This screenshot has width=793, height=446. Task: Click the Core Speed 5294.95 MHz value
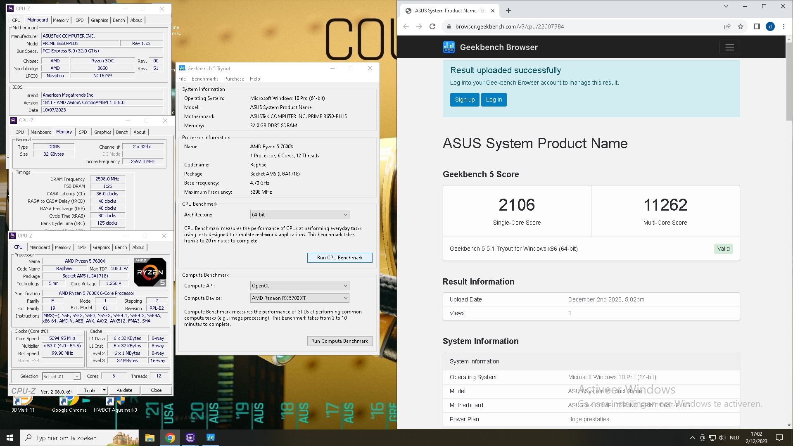click(x=62, y=339)
